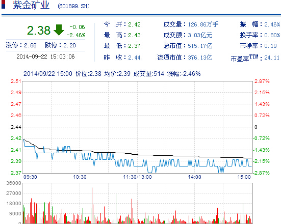This screenshot has width=281, height=224.
Task: Click the 2.42 price axis label
Action: coord(16,138)
